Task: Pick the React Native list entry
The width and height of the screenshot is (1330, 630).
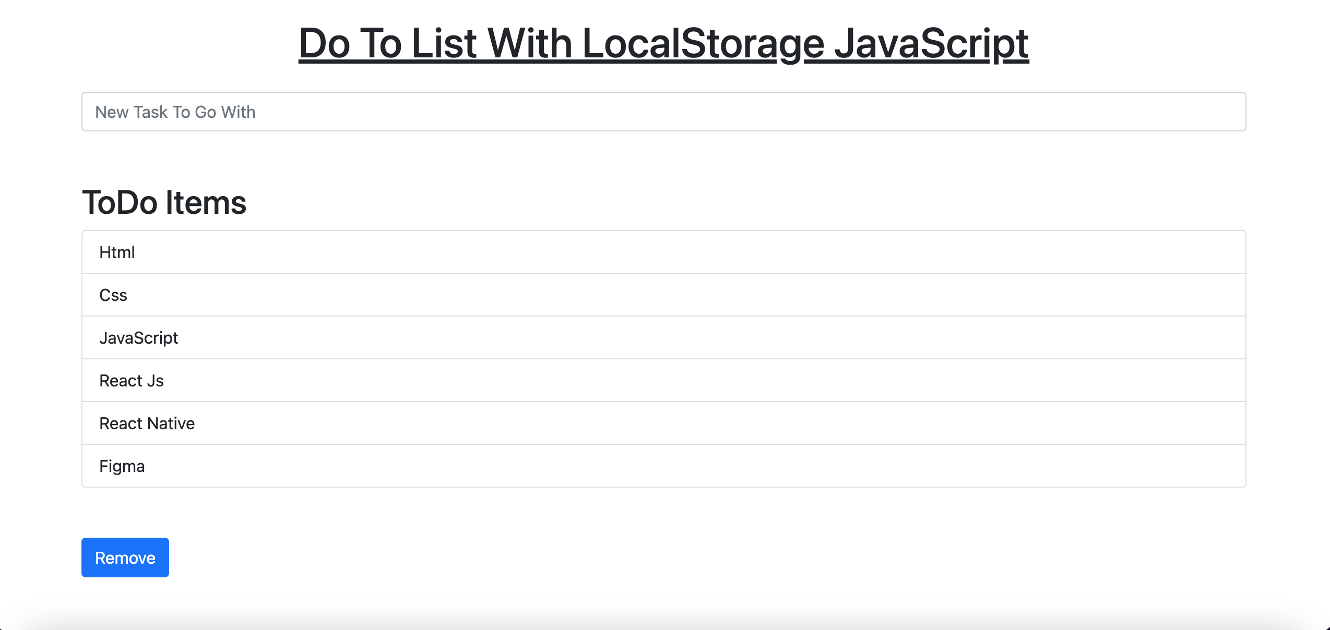Action: coord(147,423)
